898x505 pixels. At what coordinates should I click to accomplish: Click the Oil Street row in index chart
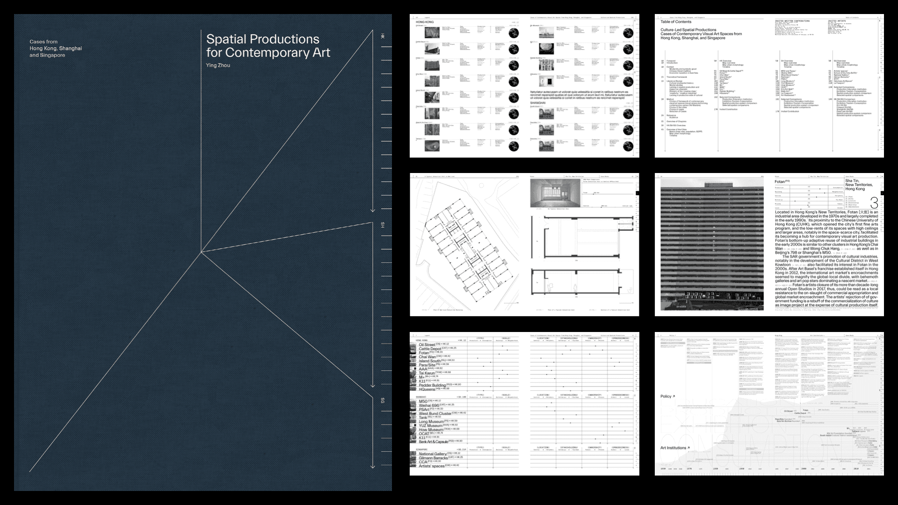[x=427, y=345]
